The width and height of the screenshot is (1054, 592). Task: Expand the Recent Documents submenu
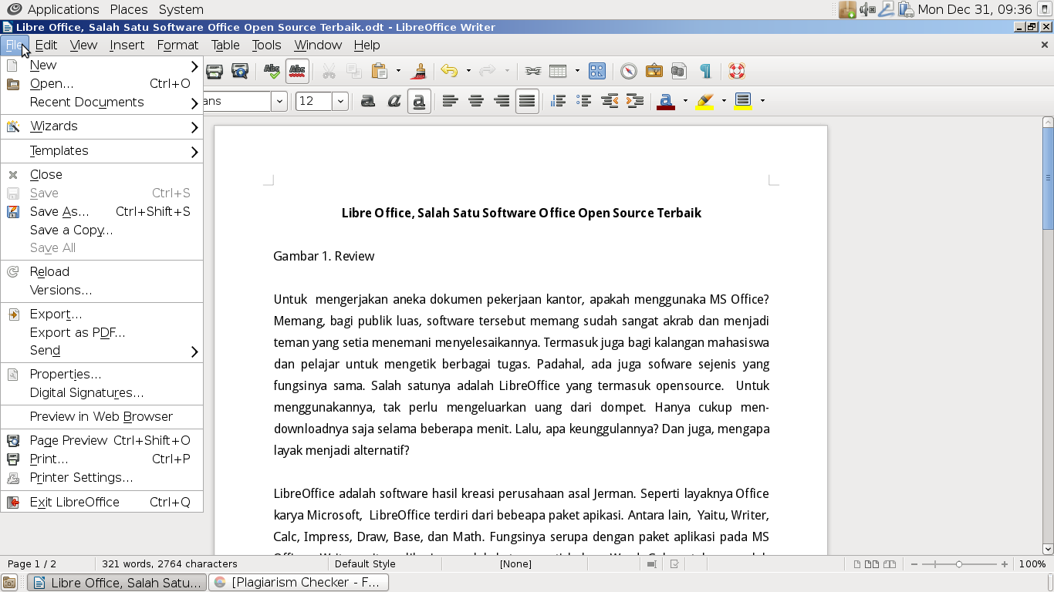tap(102, 103)
